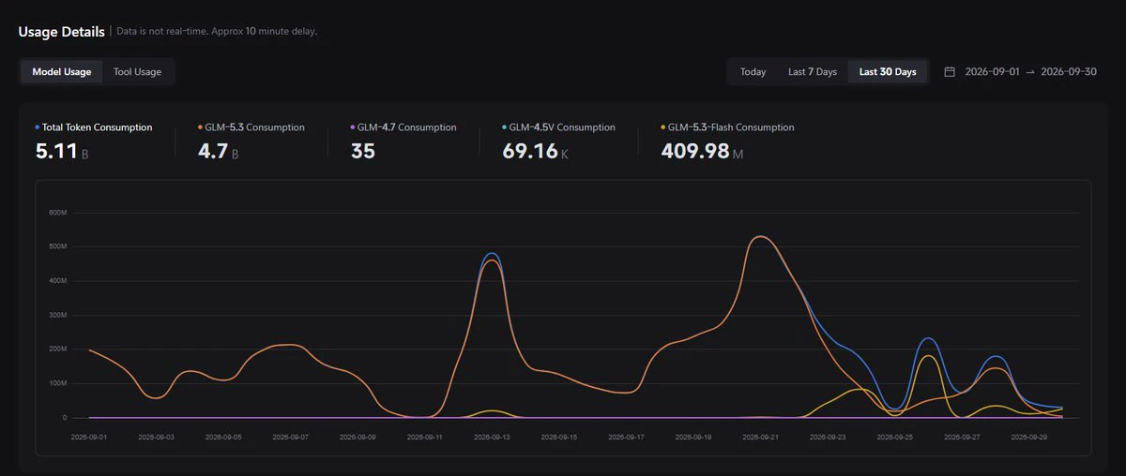Viewport: 1126px width, 476px height.
Task: Click the 2026-09-01 x-axis label
Action: (x=90, y=437)
